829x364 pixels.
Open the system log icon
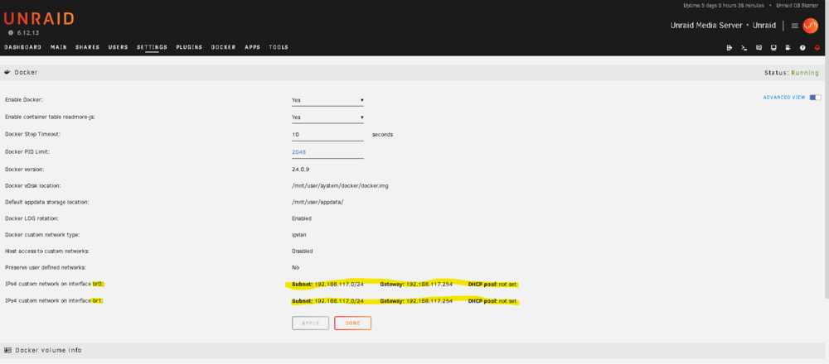(x=788, y=47)
